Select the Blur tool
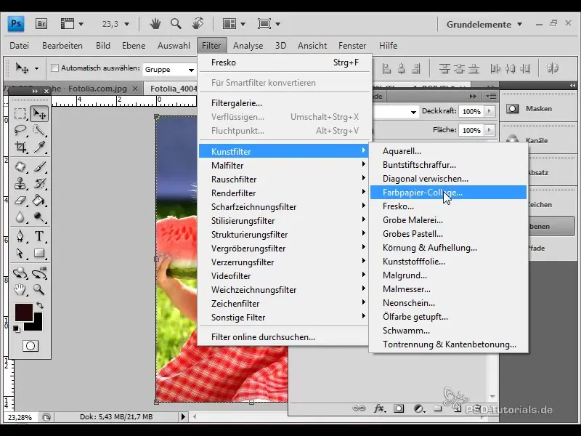Viewport: 581px width, 436px height. (x=20, y=217)
